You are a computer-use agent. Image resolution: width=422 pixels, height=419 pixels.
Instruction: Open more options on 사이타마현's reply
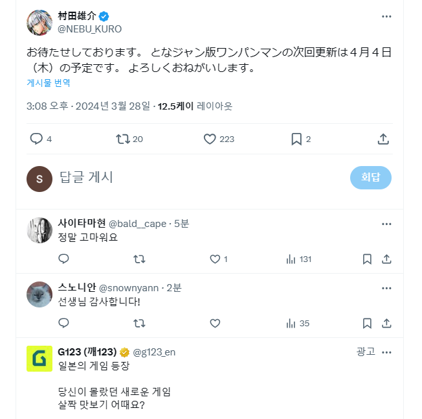(386, 224)
